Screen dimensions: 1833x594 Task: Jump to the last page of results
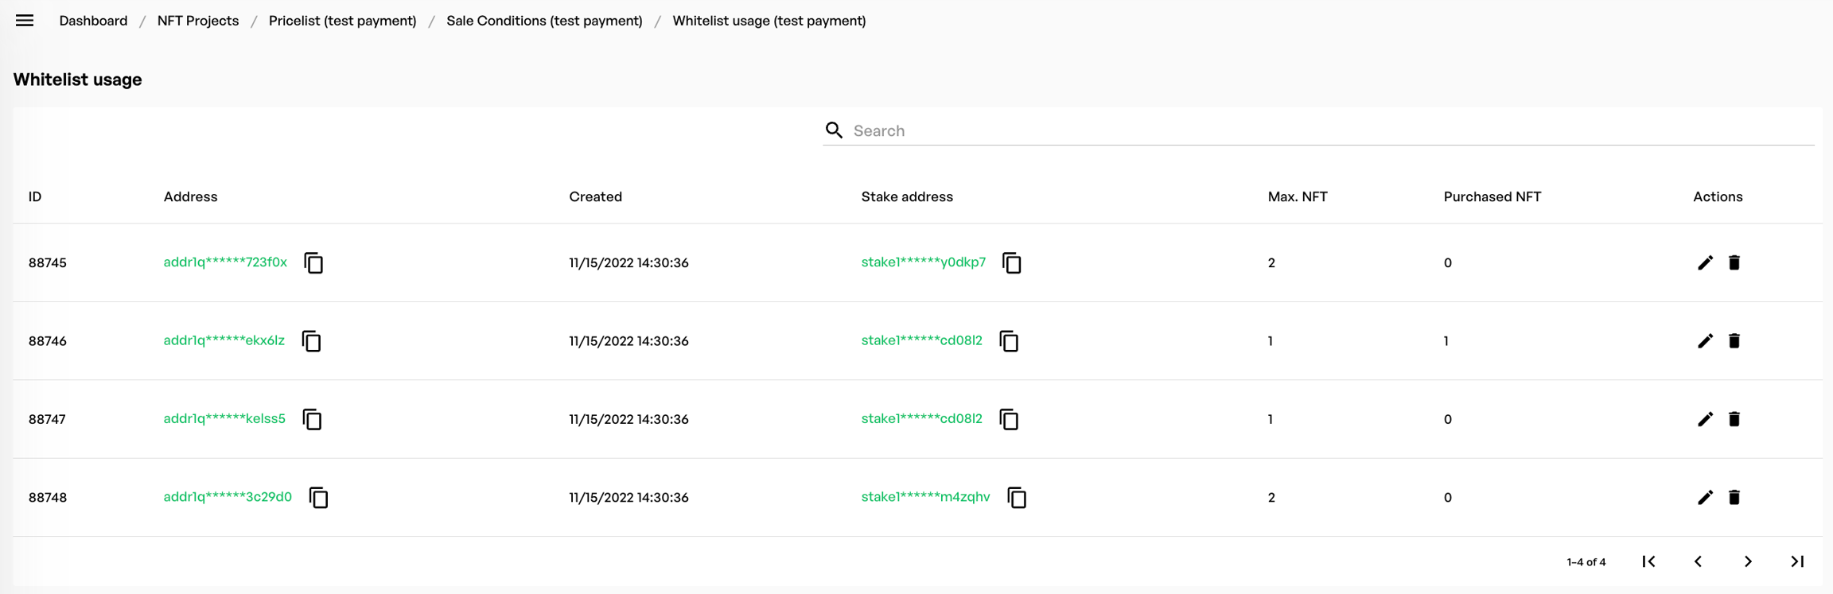click(x=1797, y=561)
